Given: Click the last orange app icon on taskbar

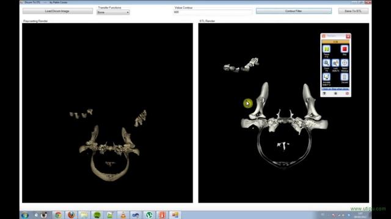Looking at the screenshot, I should click(x=175, y=215).
